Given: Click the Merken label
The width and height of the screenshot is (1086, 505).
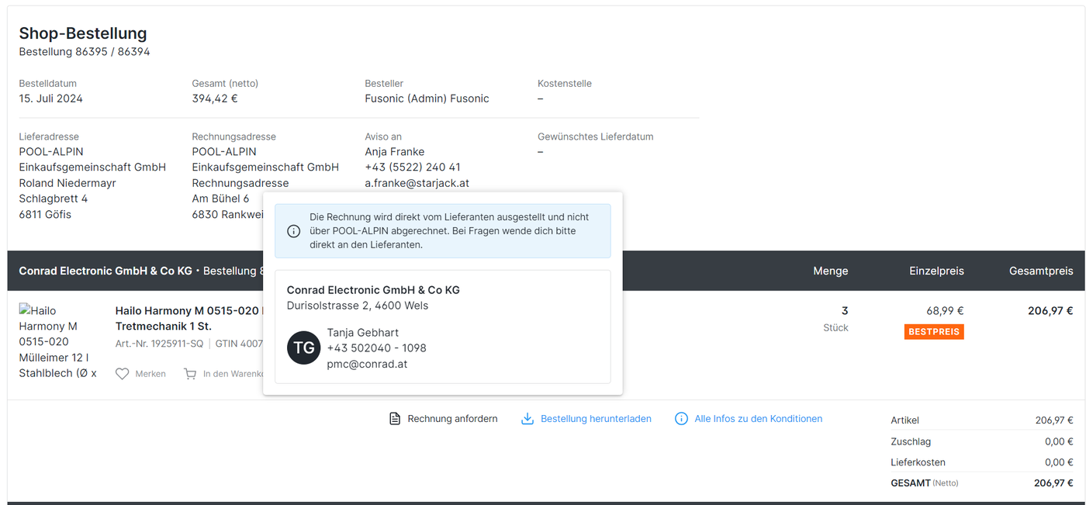Looking at the screenshot, I should click(x=150, y=374).
